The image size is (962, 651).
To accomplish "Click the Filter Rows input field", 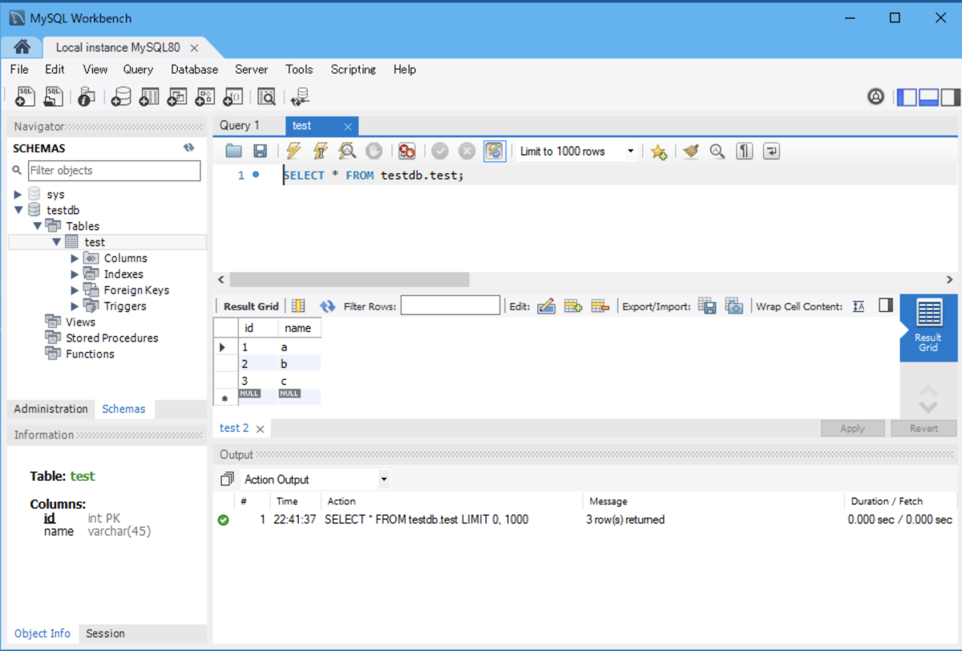I will point(450,305).
